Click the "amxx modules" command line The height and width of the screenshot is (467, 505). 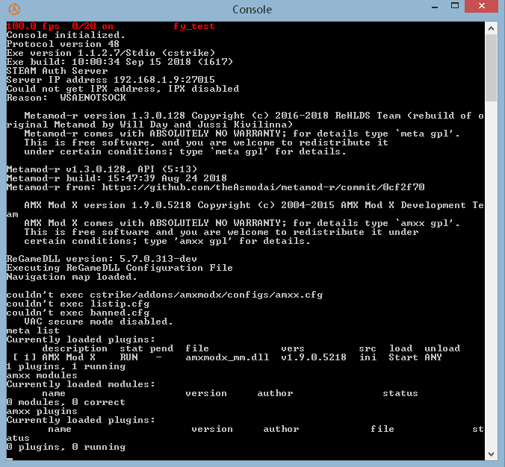(x=42, y=375)
